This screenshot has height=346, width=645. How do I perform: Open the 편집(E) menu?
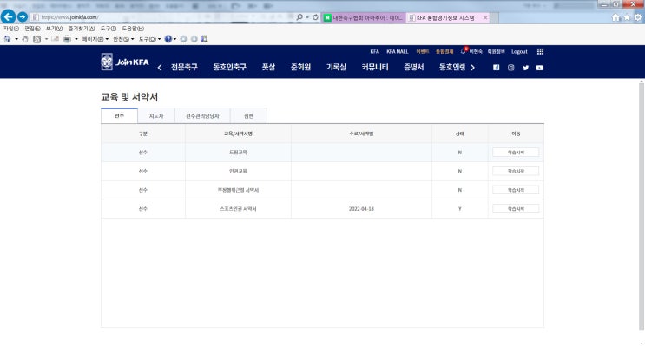[32, 29]
